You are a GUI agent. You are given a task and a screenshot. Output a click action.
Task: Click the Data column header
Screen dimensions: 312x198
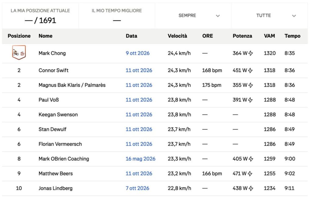131,36
